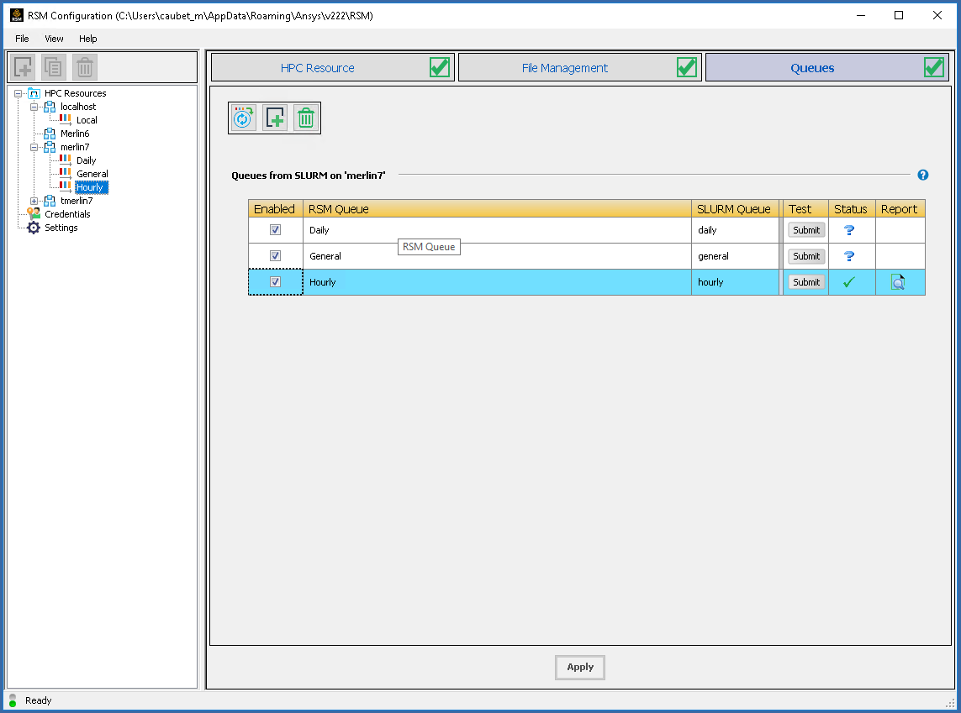Uncheck the Daily queue Enabled checkbox
The image size is (961, 713).
pos(275,230)
